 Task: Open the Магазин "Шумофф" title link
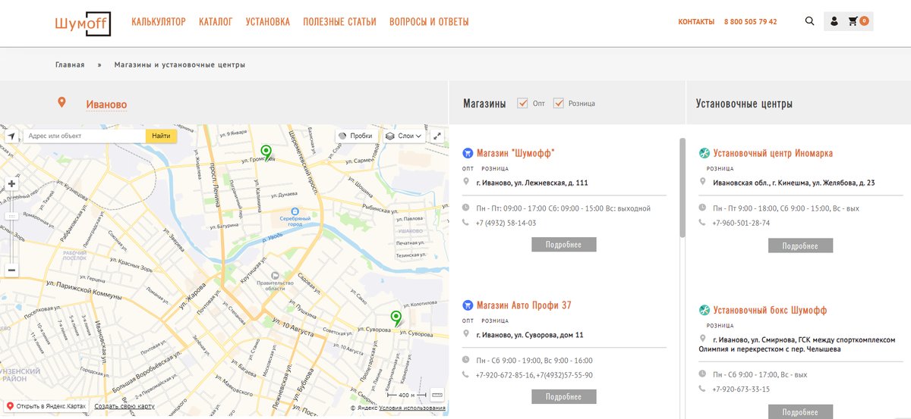(515, 153)
